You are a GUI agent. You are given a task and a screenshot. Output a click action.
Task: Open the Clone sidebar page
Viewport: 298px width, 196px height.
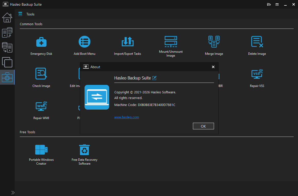pos(7,62)
